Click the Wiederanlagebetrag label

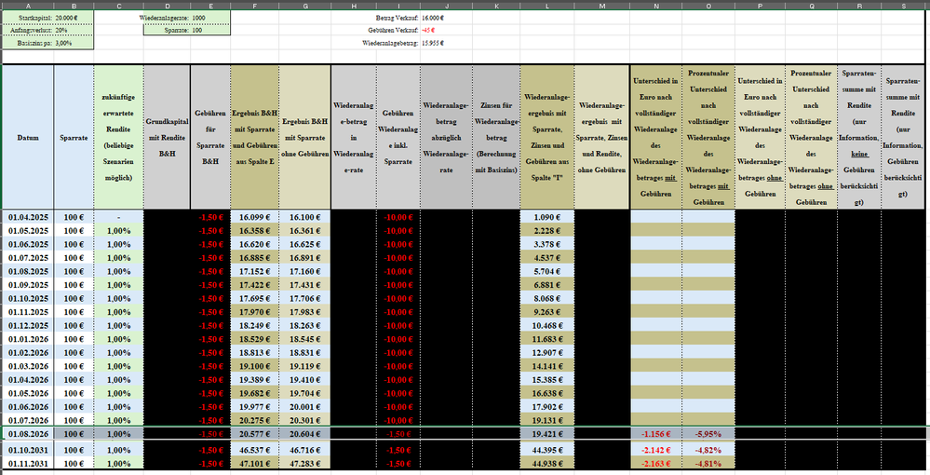(x=390, y=44)
